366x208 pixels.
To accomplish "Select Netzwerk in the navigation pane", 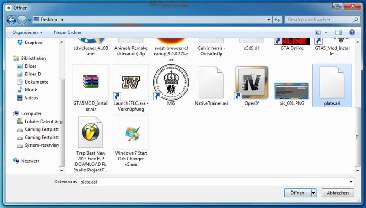I will 30,161.
